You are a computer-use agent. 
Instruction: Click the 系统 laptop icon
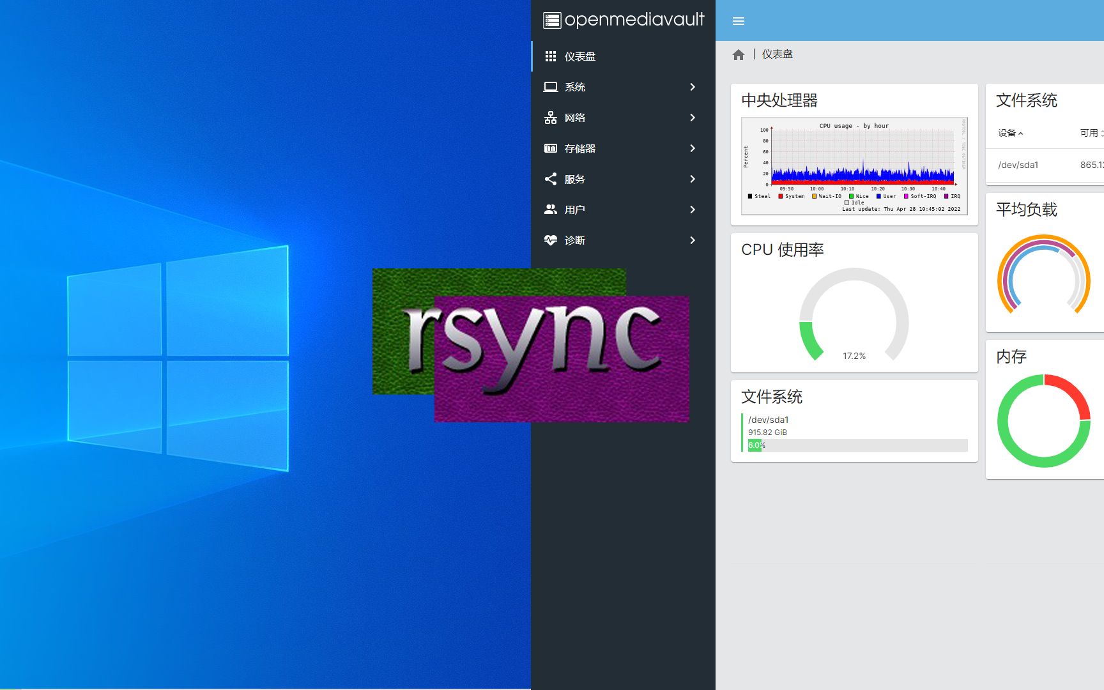click(551, 87)
